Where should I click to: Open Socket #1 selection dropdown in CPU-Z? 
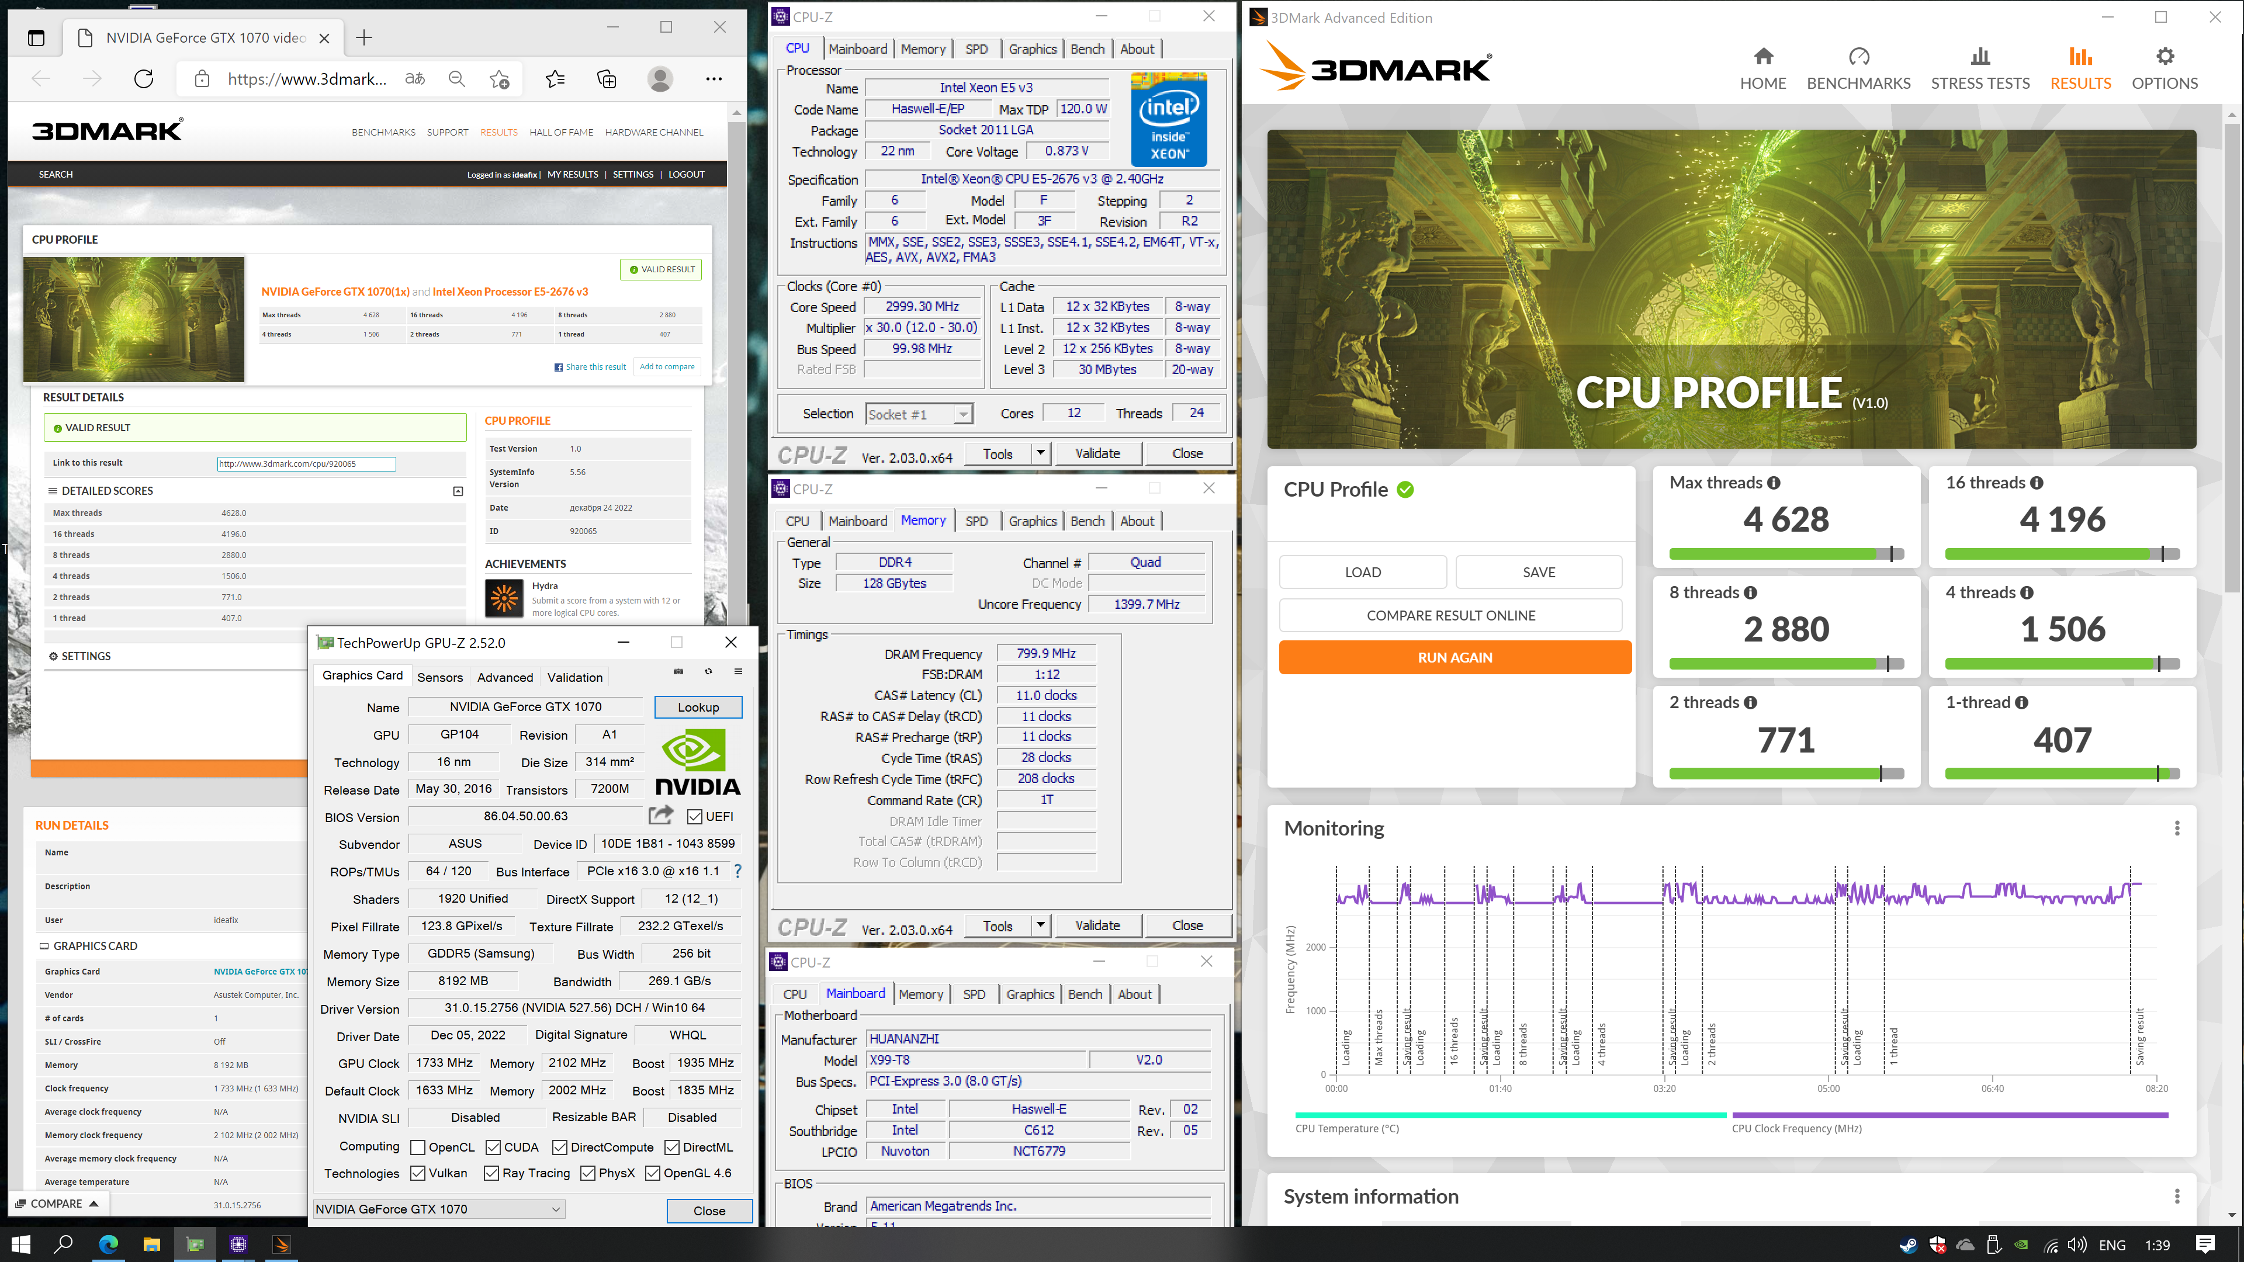919,415
